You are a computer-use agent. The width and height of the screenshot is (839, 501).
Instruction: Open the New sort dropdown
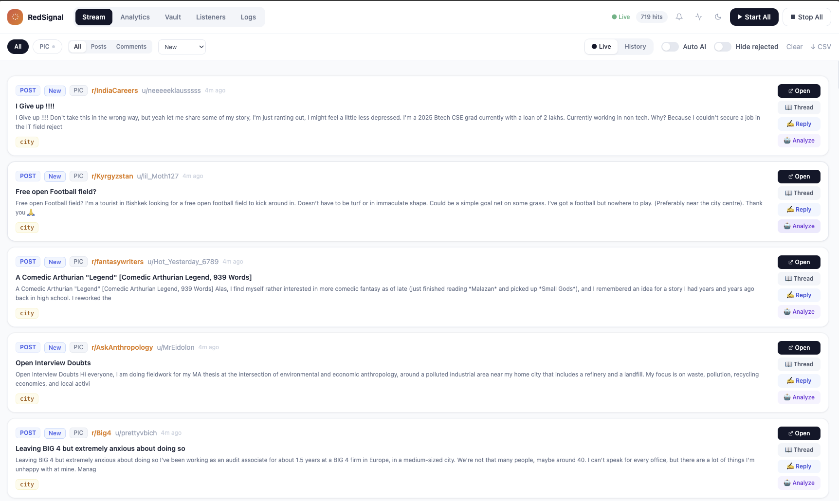point(182,47)
